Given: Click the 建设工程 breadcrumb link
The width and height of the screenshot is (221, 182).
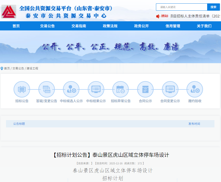Looking at the screenshot, I should (32, 68).
